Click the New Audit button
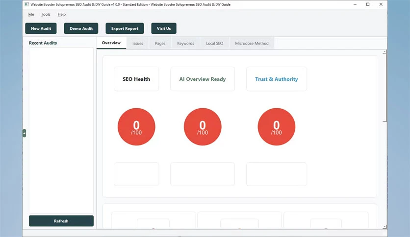The width and height of the screenshot is (410, 237). pos(41,28)
